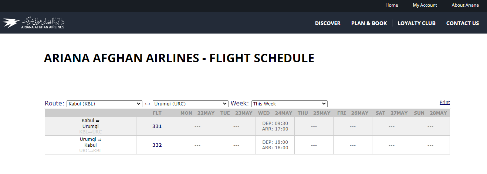Click the route direction swap arrow icon
Image resolution: width=487 pixels, height=174 pixels.
pyautogui.click(x=148, y=104)
